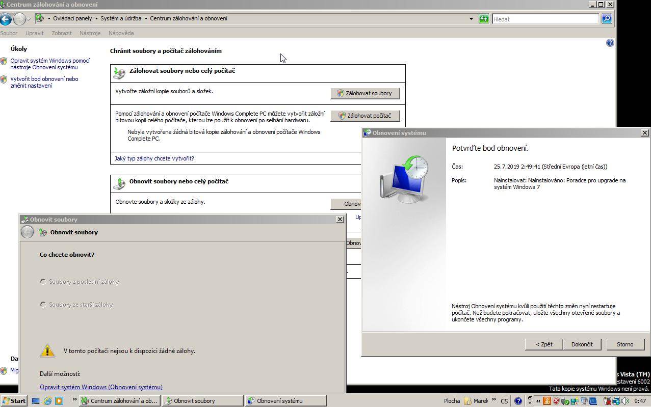Open the recent pages arrow beside Forward button
This screenshot has width=651, height=407.
(x=29, y=19)
